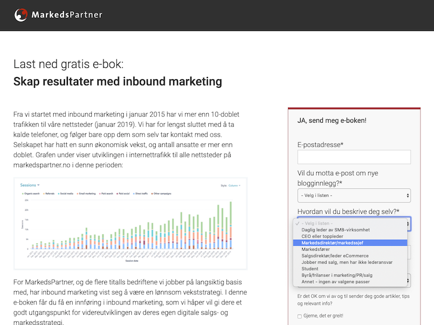Viewport: 434px width, 325px height.
Task: Pick 'Student' in the dropdown list
Action: [350, 269]
